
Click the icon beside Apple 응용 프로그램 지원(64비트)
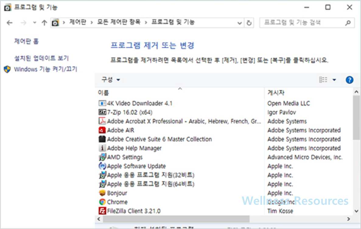tap(102, 184)
